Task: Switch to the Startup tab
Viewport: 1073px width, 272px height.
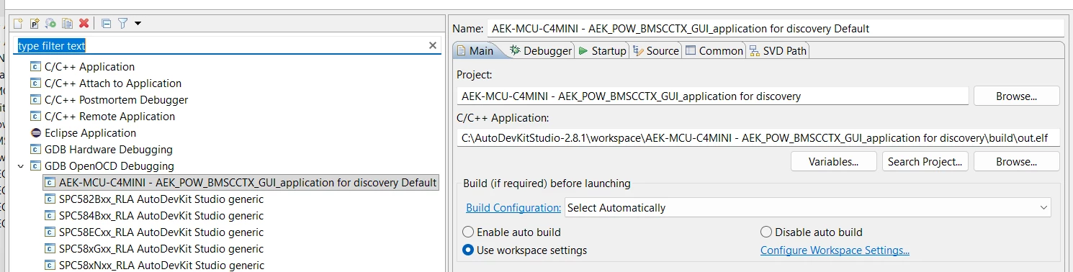Action: pyautogui.click(x=602, y=51)
